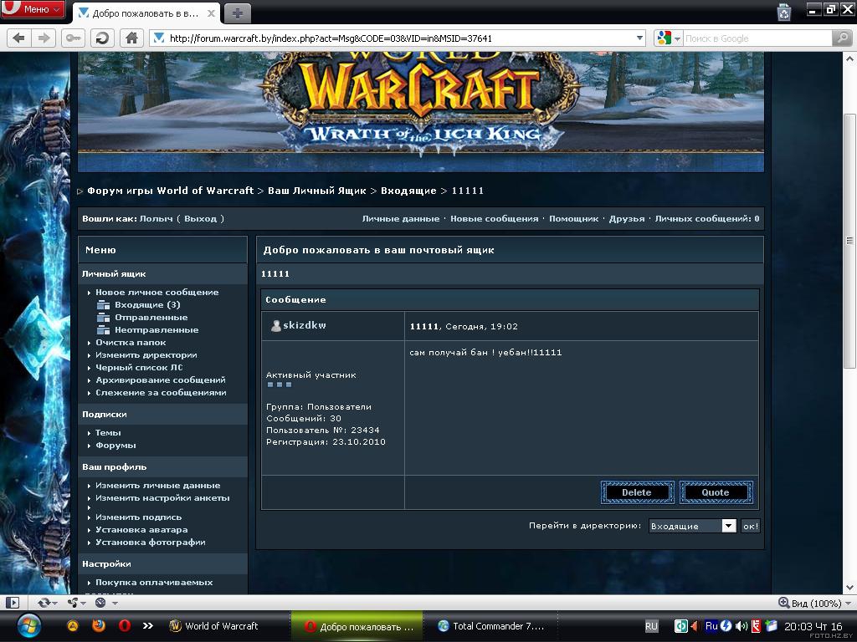Open the Opera Turbo icon in the status bar
This screenshot has height=642, width=857.
[x=100, y=603]
